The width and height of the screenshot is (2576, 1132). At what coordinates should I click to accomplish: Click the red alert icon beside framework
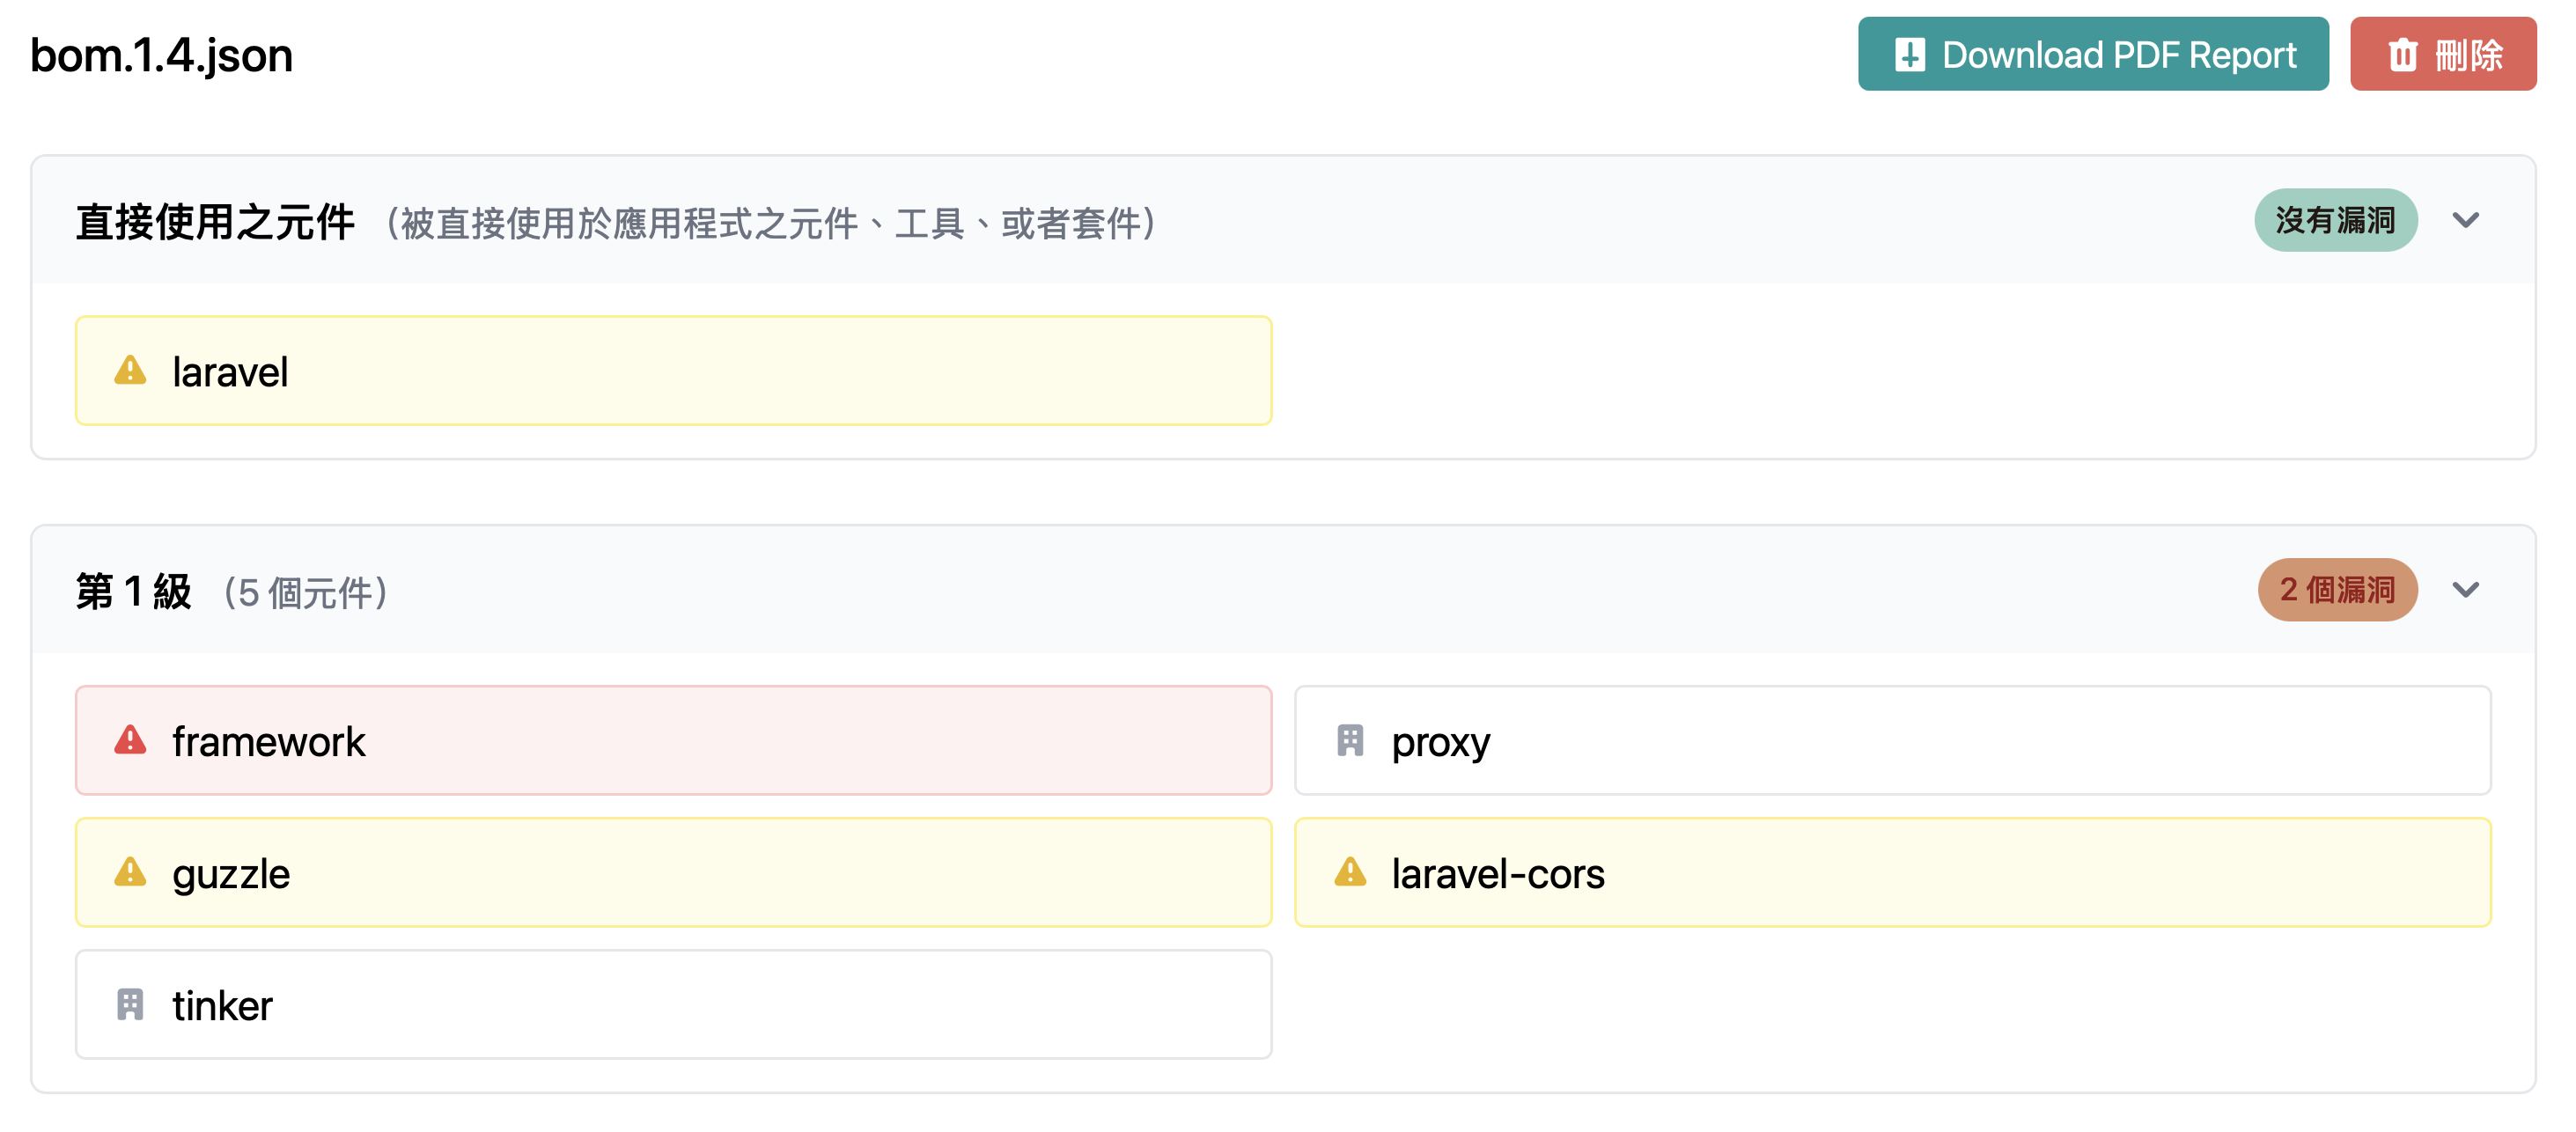point(130,741)
